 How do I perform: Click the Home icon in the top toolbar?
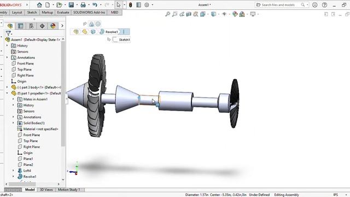(x=39, y=5)
